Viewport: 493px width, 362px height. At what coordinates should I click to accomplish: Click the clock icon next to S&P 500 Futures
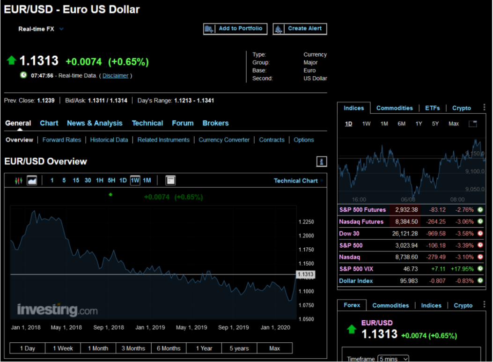coord(480,209)
